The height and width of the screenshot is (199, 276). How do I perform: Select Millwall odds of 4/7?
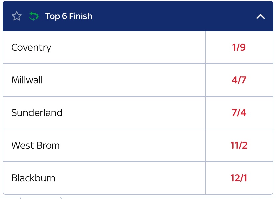239,80
